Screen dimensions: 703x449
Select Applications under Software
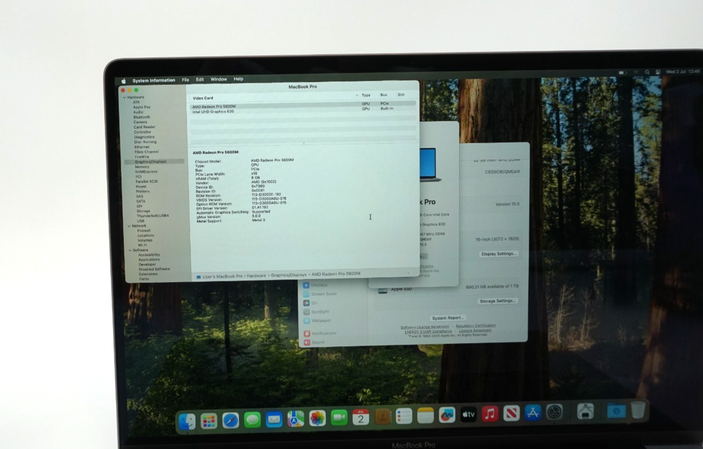[149, 260]
